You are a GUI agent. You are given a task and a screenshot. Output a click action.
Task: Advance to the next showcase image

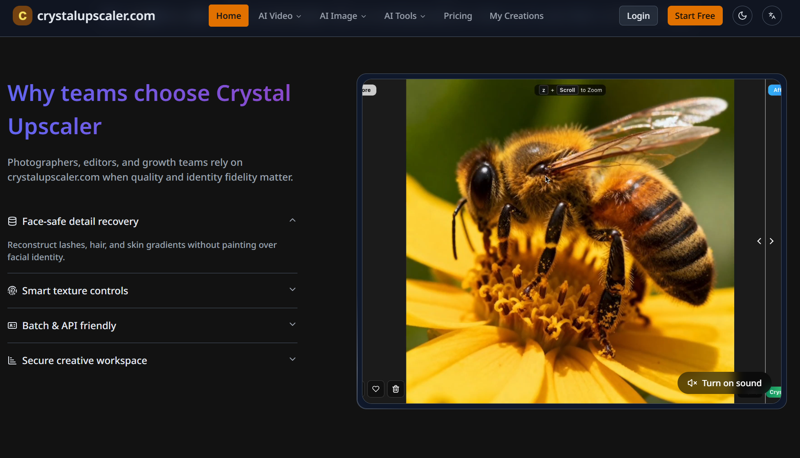pos(772,241)
